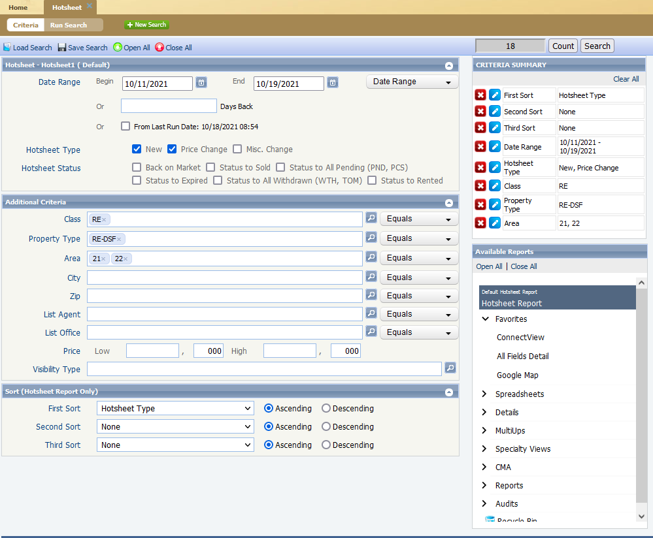This screenshot has height=538, width=653.
Task: Edit First Sort criteria pencil icon
Action: (x=494, y=95)
